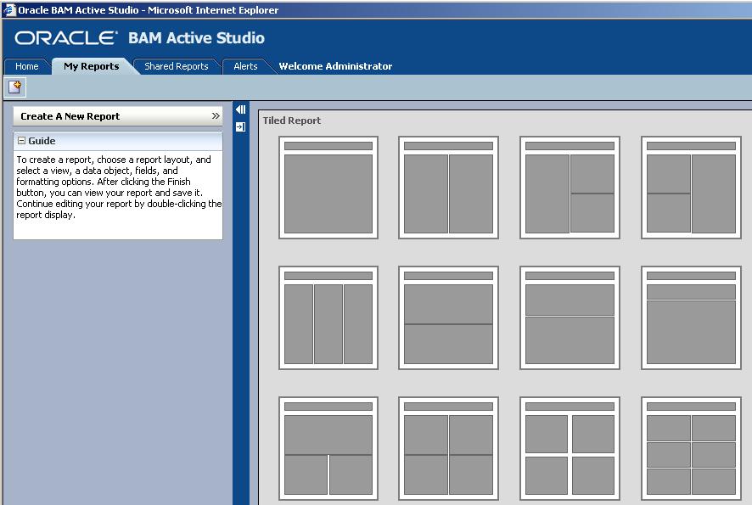Select the three vertical columns layout

click(x=328, y=317)
